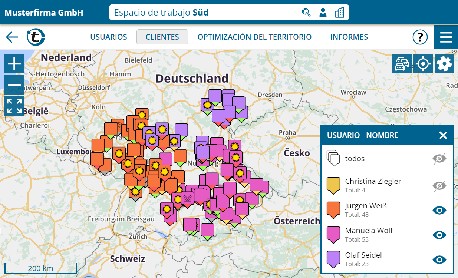Click the Deutschland label on the map
458x278 pixels.
tap(192, 78)
